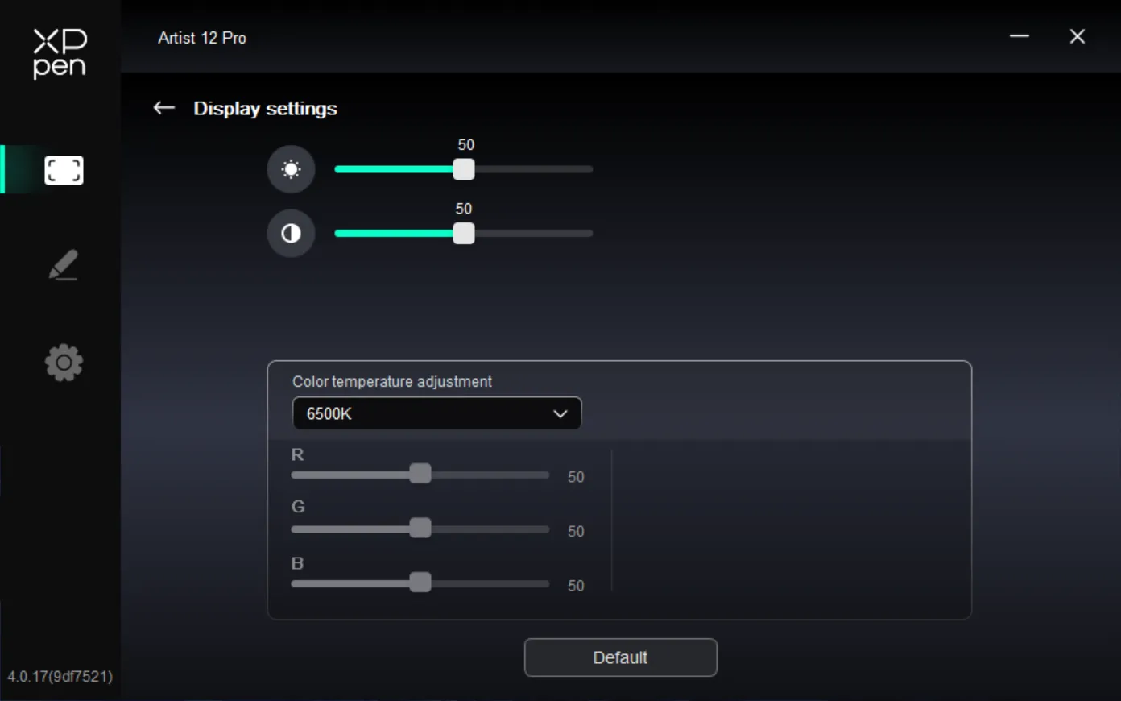Close the Artist 12 Pro window
The image size is (1121, 701).
(x=1078, y=36)
